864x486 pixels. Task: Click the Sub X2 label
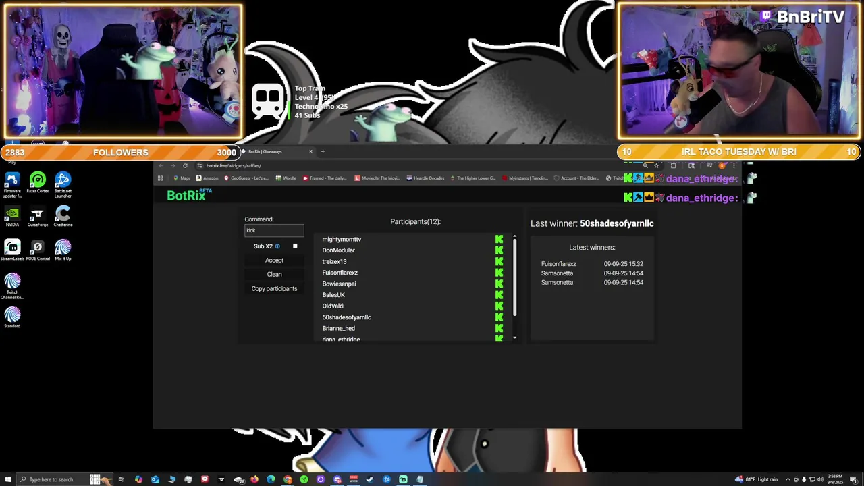click(263, 246)
